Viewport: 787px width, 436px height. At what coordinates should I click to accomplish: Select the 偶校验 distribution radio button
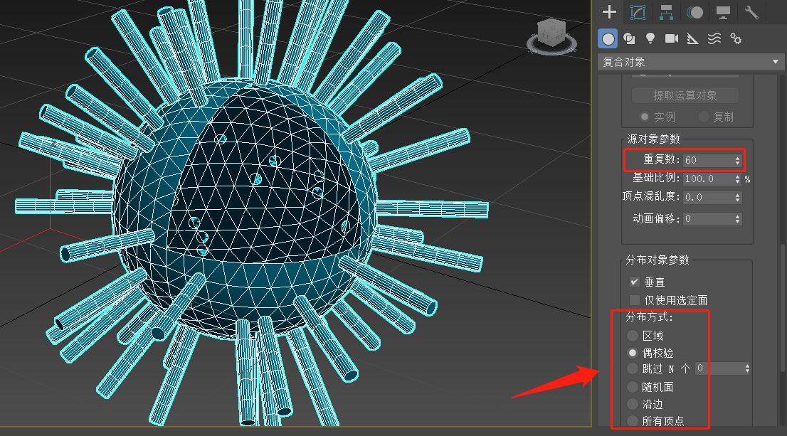[x=633, y=353]
